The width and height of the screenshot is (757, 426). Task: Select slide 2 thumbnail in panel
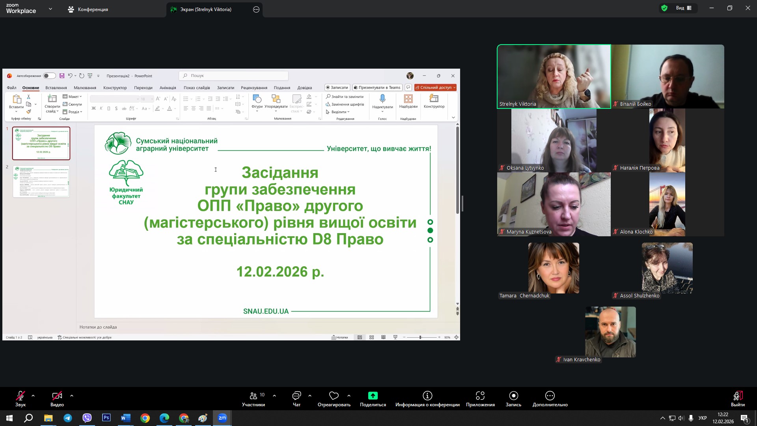pyautogui.click(x=41, y=181)
